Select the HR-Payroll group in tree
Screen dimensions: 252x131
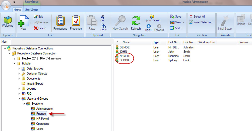point(42,119)
